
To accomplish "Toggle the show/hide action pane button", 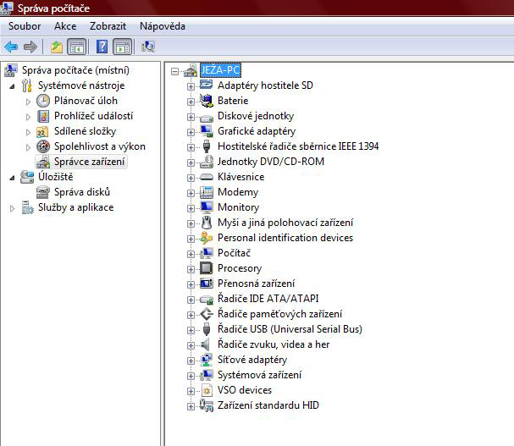I will pyautogui.click(x=122, y=47).
